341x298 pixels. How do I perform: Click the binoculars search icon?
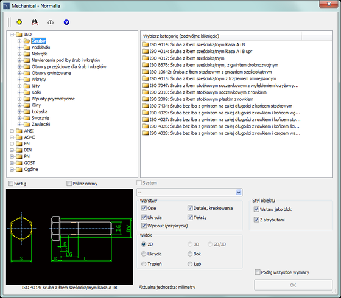pyautogui.click(x=35, y=22)
